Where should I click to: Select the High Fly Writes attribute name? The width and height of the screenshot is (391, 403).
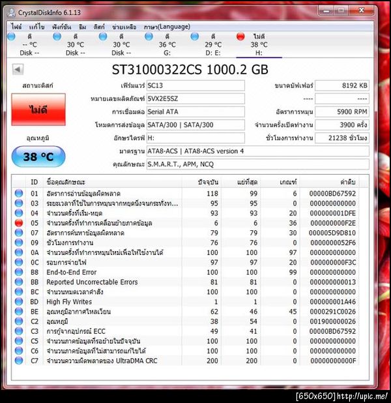point(69,302)
